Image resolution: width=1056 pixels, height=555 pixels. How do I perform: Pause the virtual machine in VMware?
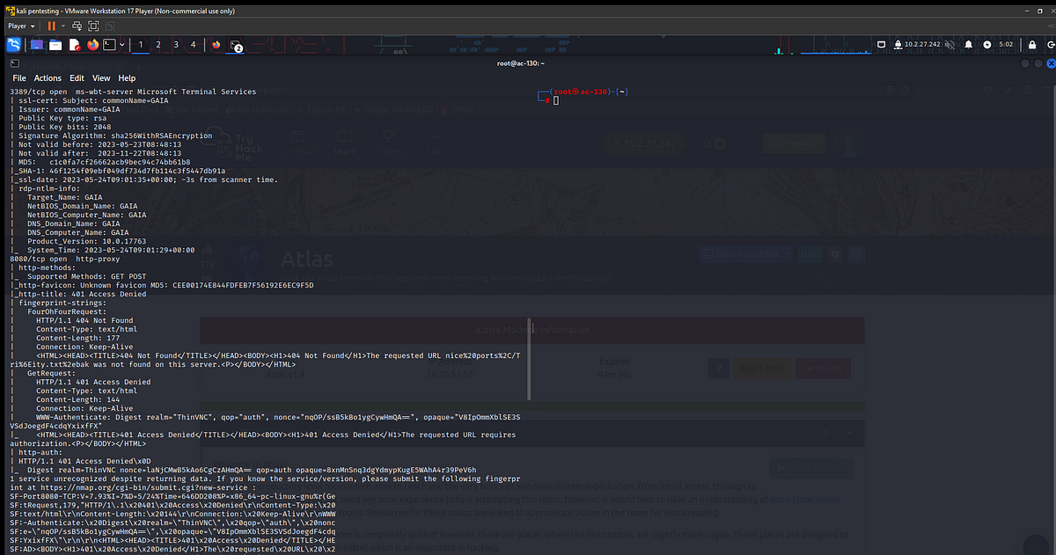click(x=51, y=26)
